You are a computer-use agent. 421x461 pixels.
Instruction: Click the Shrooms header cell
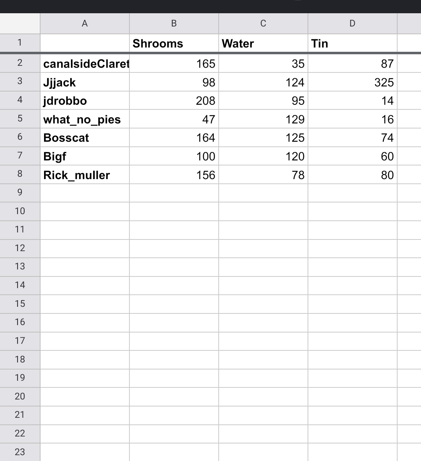coord(174,43)
